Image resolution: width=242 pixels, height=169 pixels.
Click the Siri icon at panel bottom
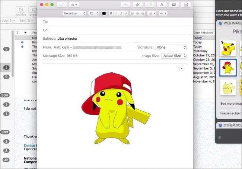tap(220, 137)
